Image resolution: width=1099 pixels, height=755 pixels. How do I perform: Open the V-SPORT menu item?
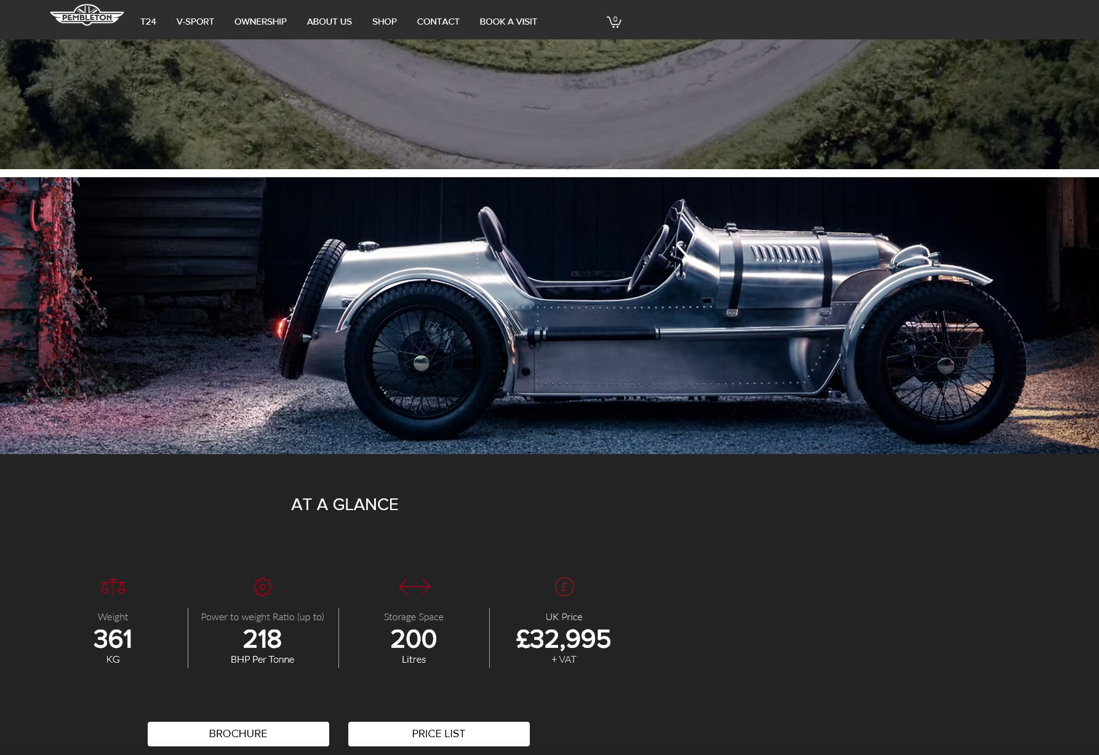[x=195, y=22]
